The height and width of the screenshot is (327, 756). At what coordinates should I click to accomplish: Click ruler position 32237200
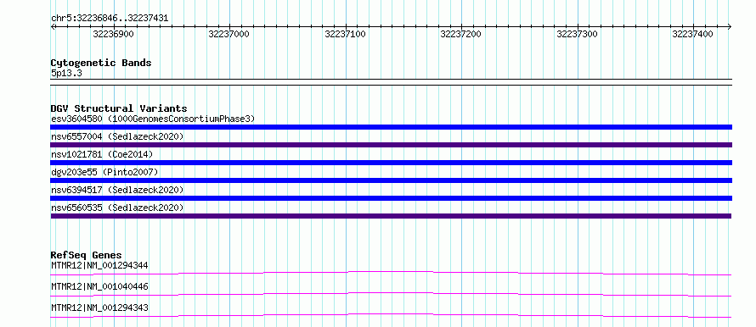pos(461,34)
